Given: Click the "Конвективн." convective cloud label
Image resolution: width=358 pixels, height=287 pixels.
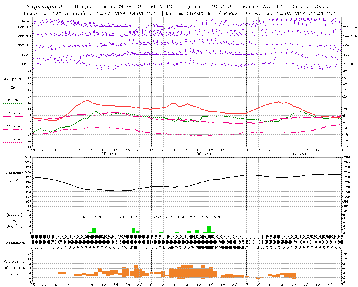Looking at the screenshot, I should (x=15, y=262).
